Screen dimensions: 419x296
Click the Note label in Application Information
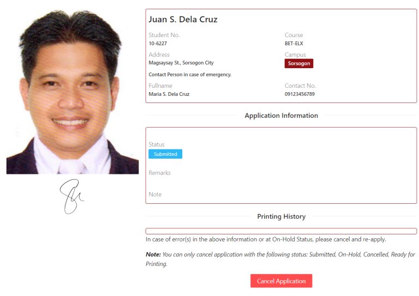click(x=155, y=194)
